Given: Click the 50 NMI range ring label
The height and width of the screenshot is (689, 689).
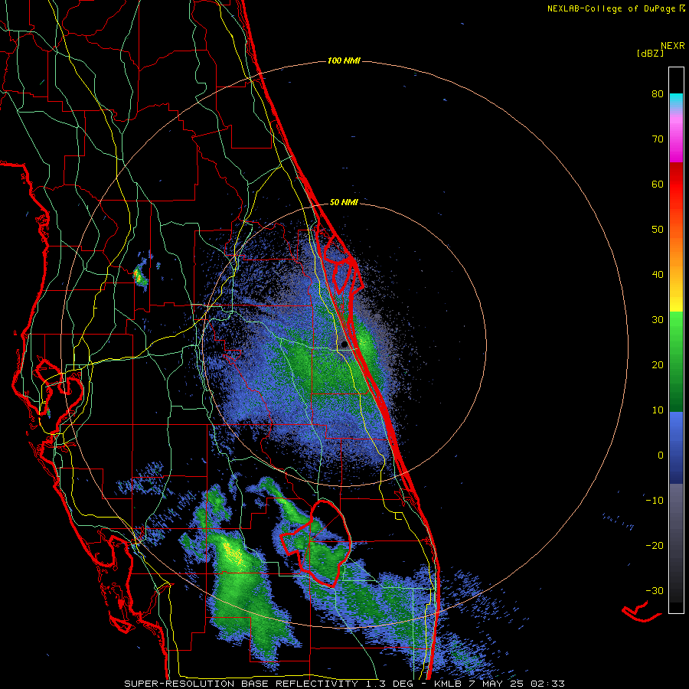Looking at the screenshot, I should pyautogui.click(x=344, y=203).
